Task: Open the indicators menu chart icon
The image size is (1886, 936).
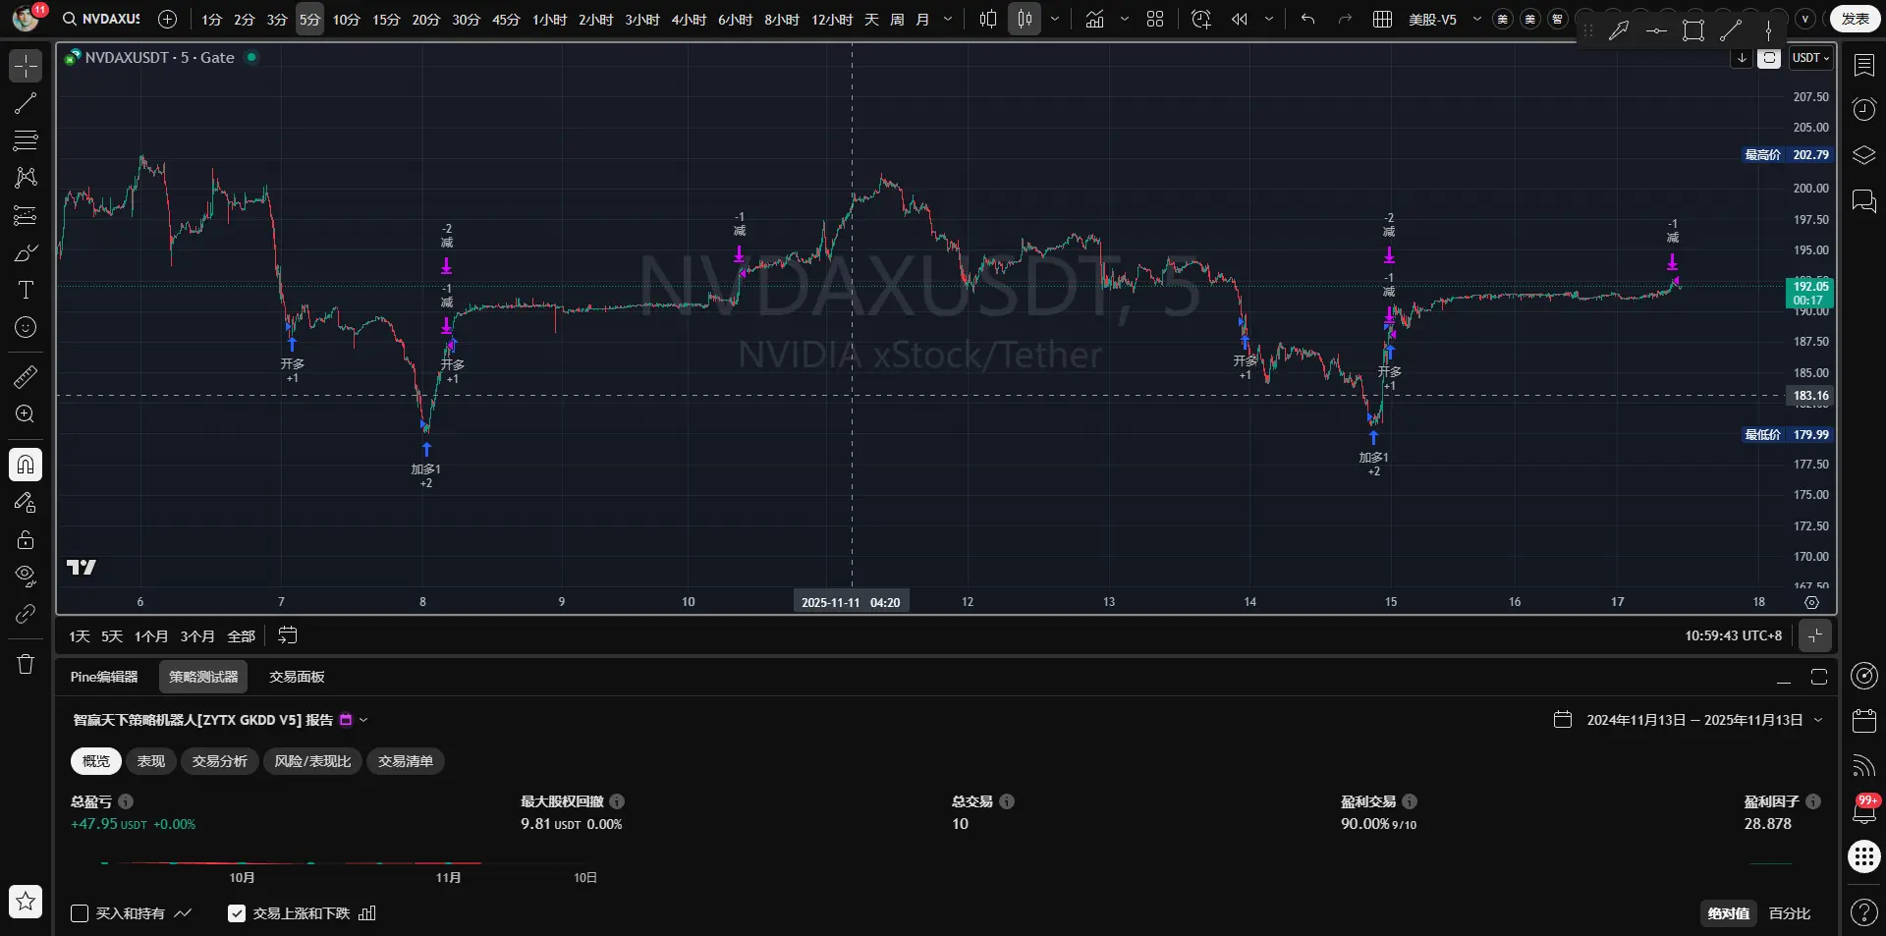Action: point(1094,19)
